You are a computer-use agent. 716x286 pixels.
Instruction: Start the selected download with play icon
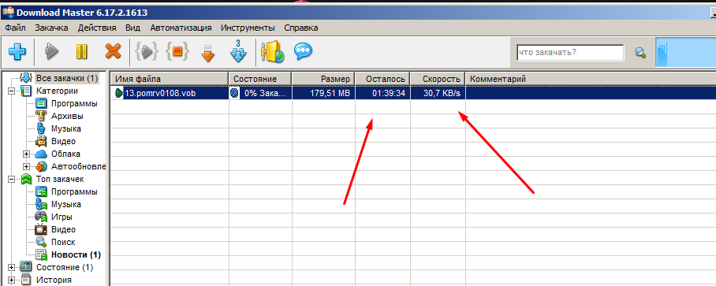pos(52,52)
